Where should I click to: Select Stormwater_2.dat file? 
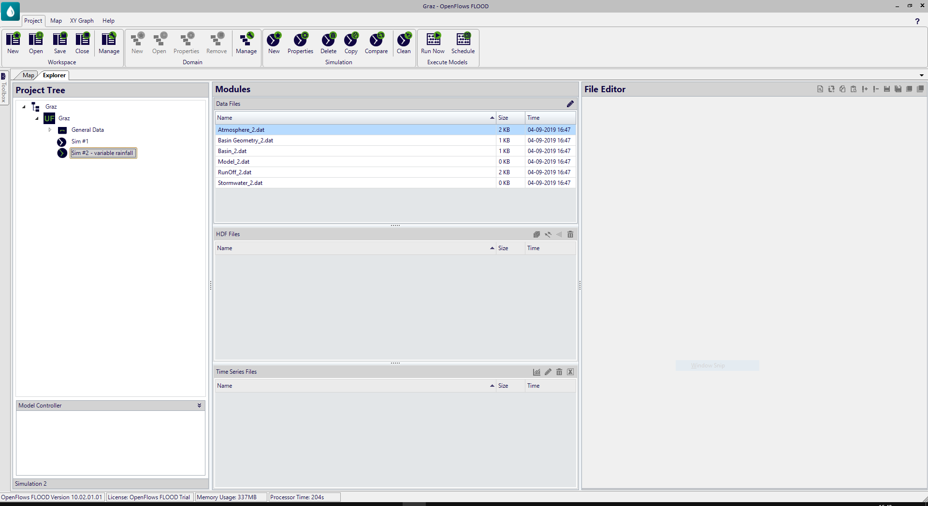(395, 183)
